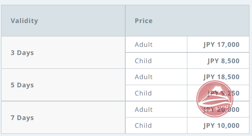The height and width of the screenshot is (136, 252).
Task: Click the 7 Days validity cell
Action: 63,117
